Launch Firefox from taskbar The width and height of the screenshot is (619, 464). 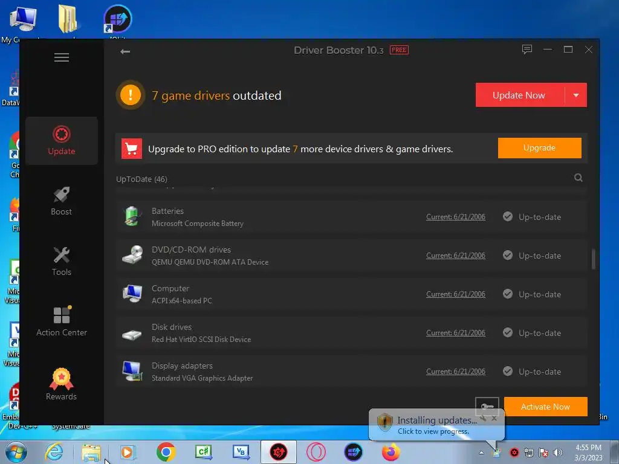click(x=391, y=452)
